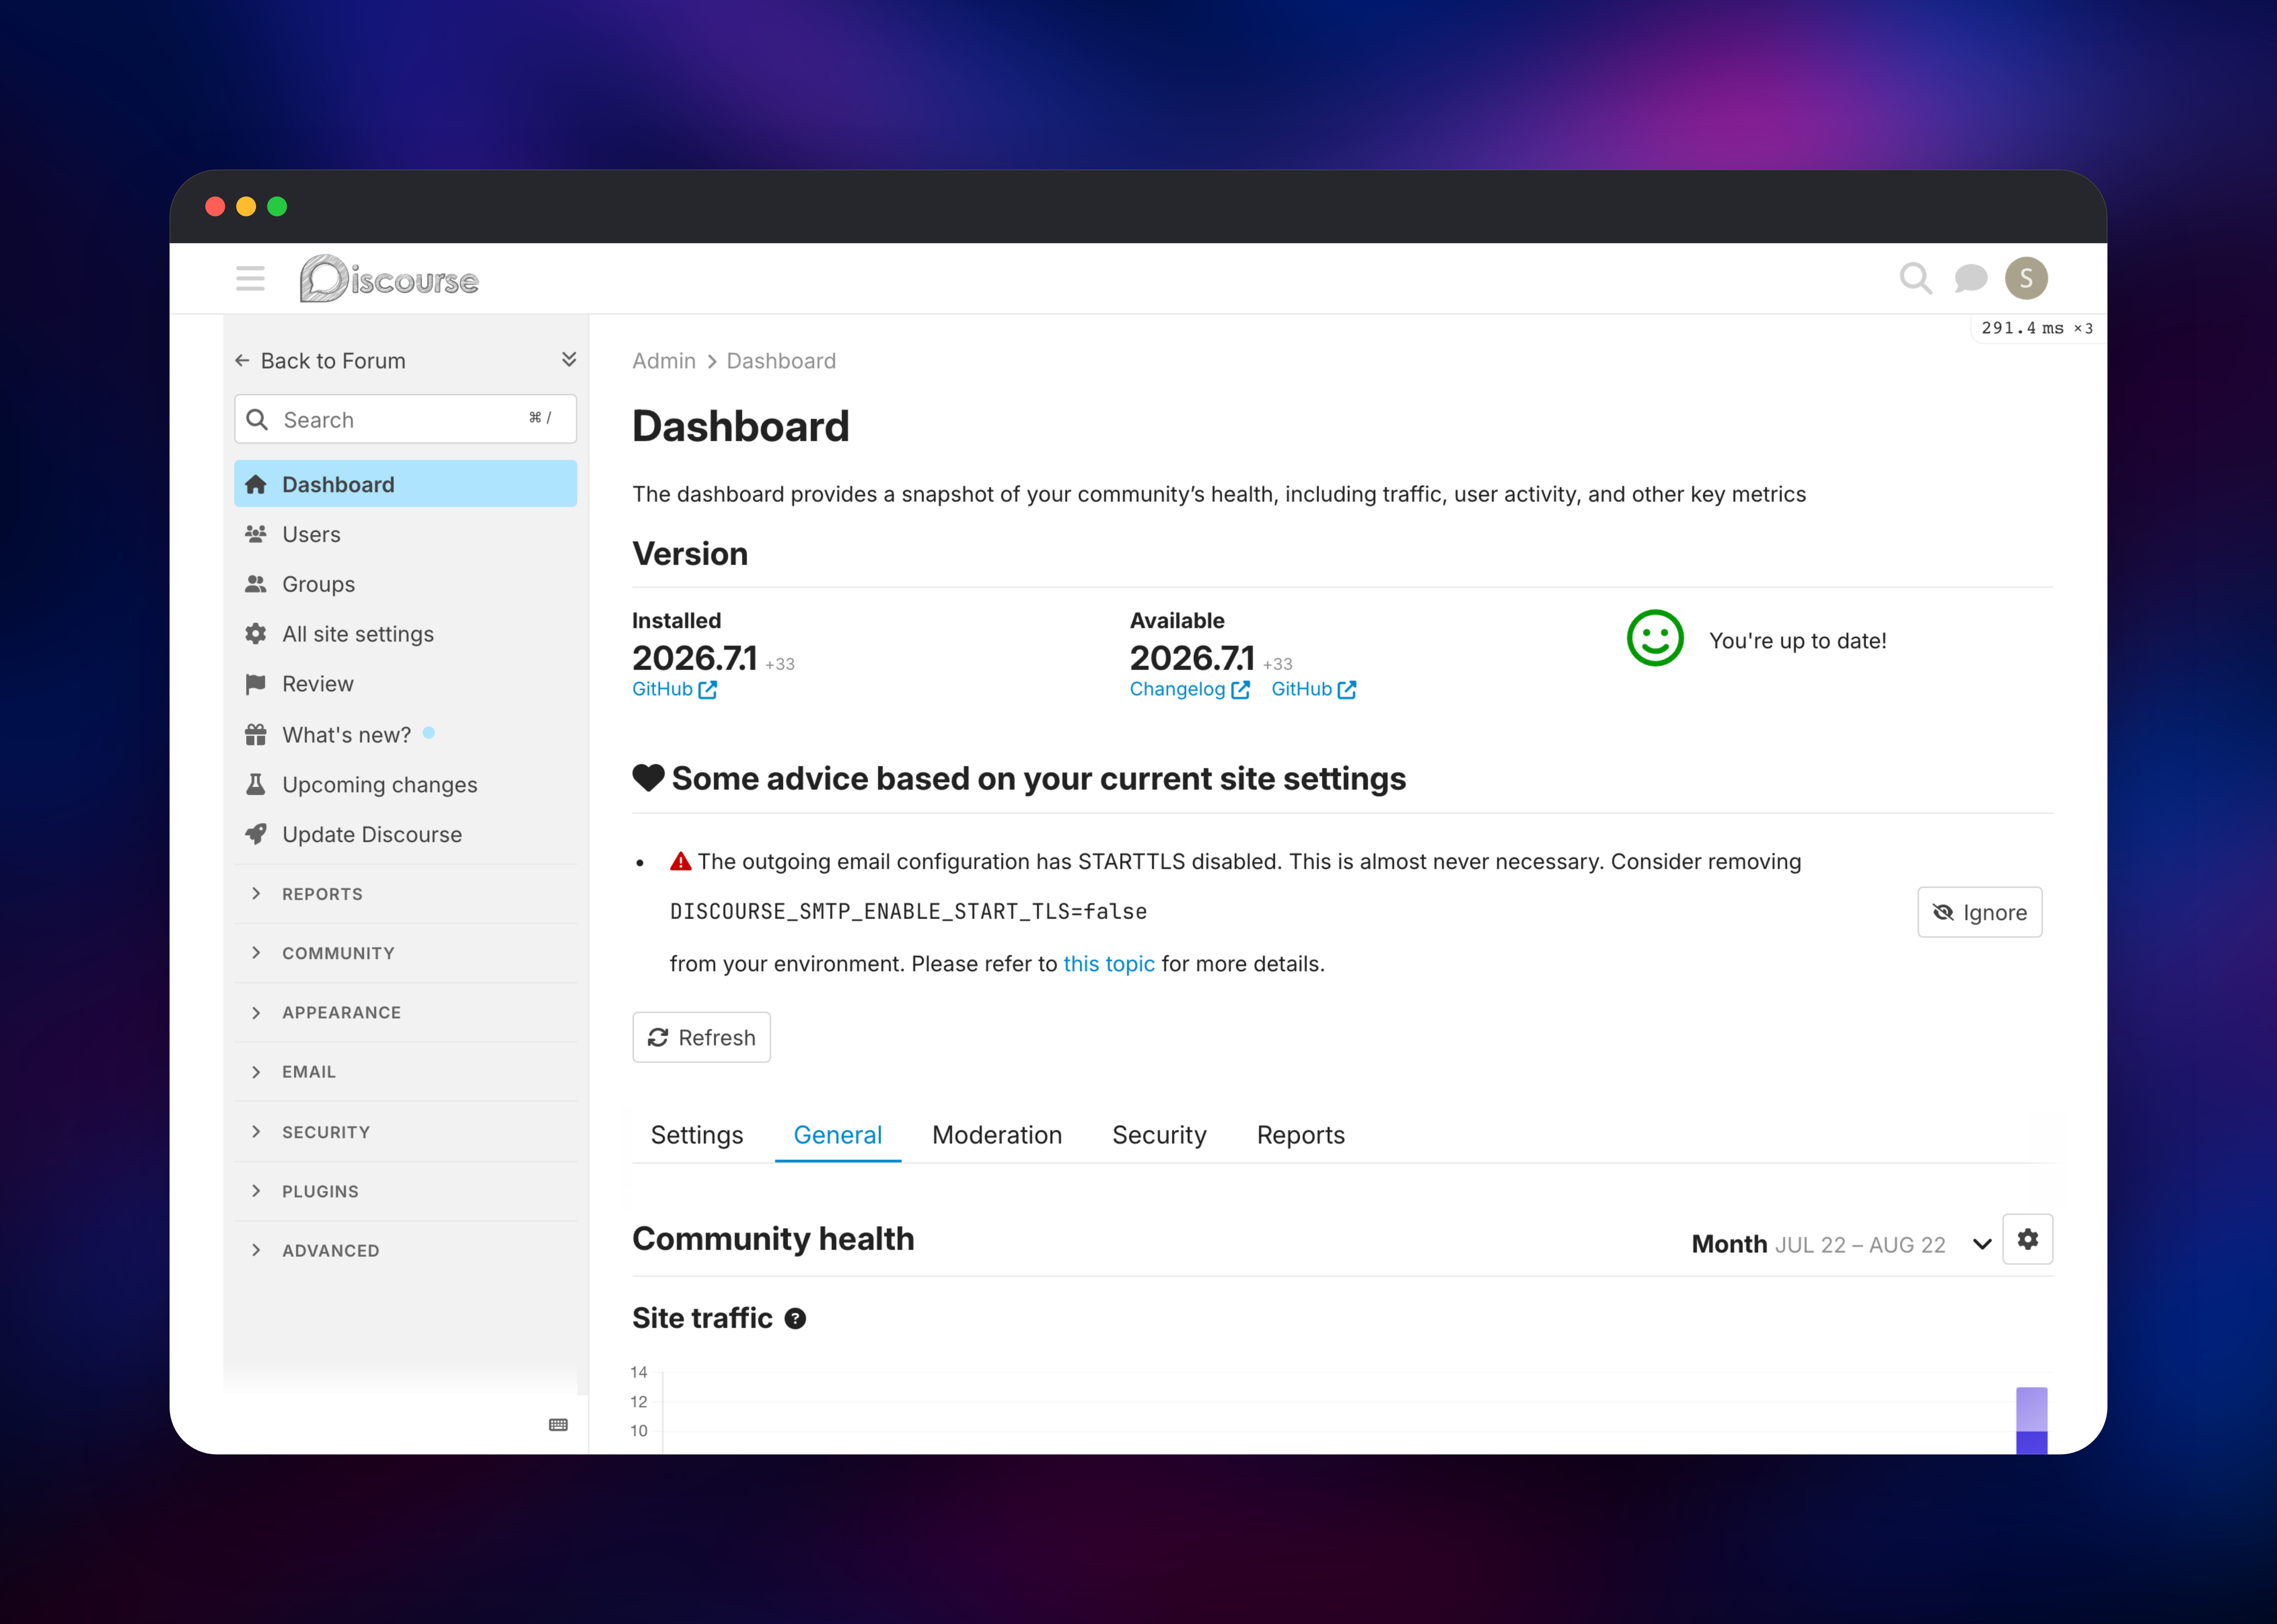
Task: Open the header search magnifier icon
Action: click(x=1915, y=278)
